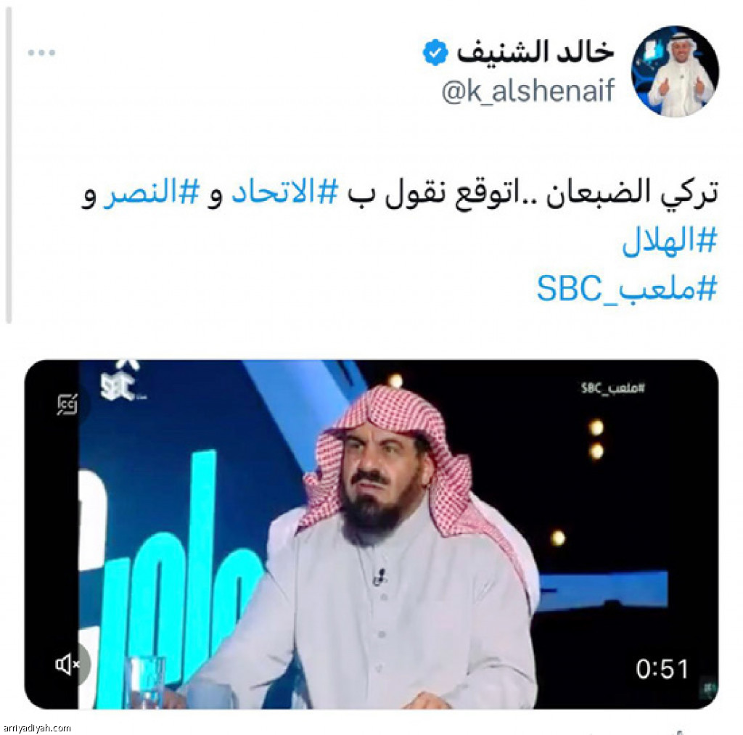Open the @k_alshenaif handle link
Viewport: 743px width, 735px height.
528,91
